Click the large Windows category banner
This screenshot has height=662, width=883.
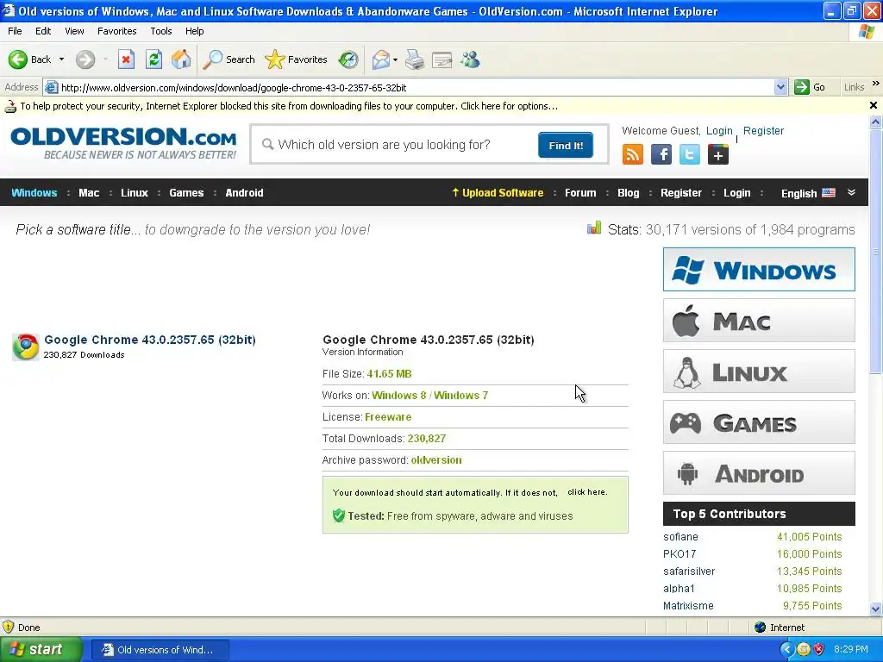(x=759, y=269)
